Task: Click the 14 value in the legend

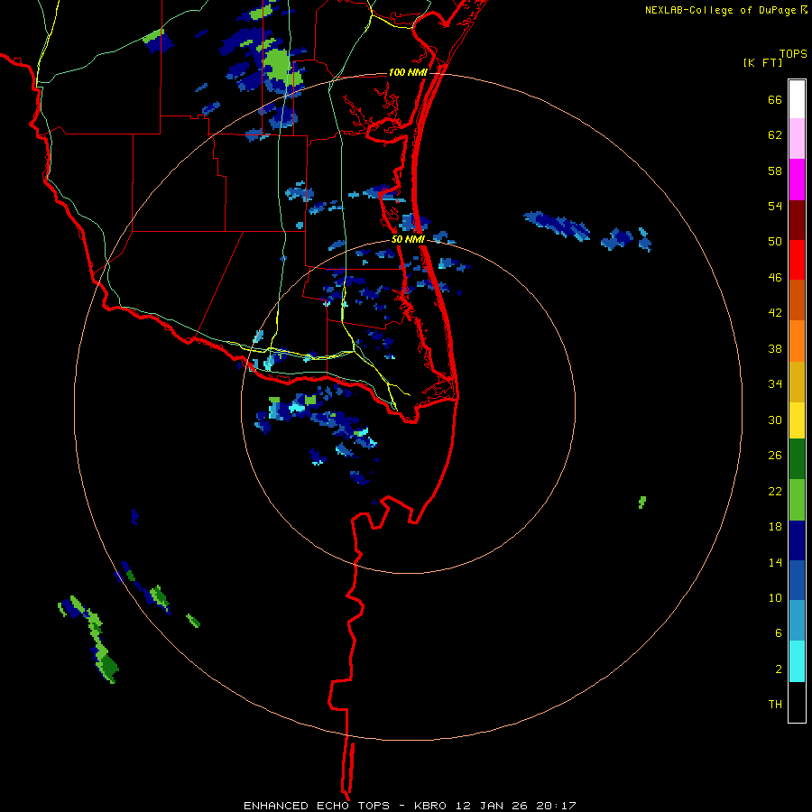Action: 775,562
